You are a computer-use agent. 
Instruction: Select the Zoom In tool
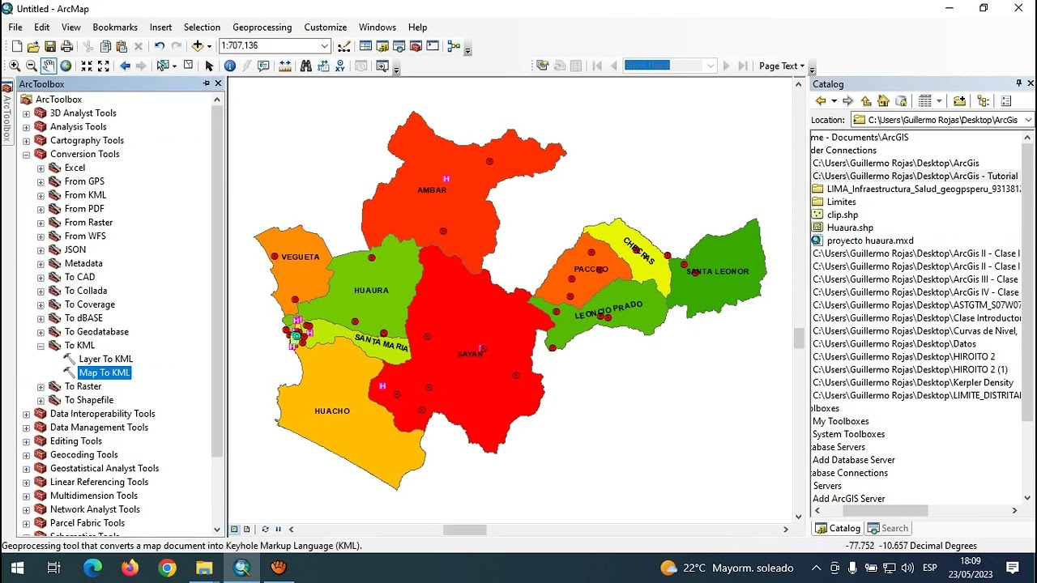point(15,66)
